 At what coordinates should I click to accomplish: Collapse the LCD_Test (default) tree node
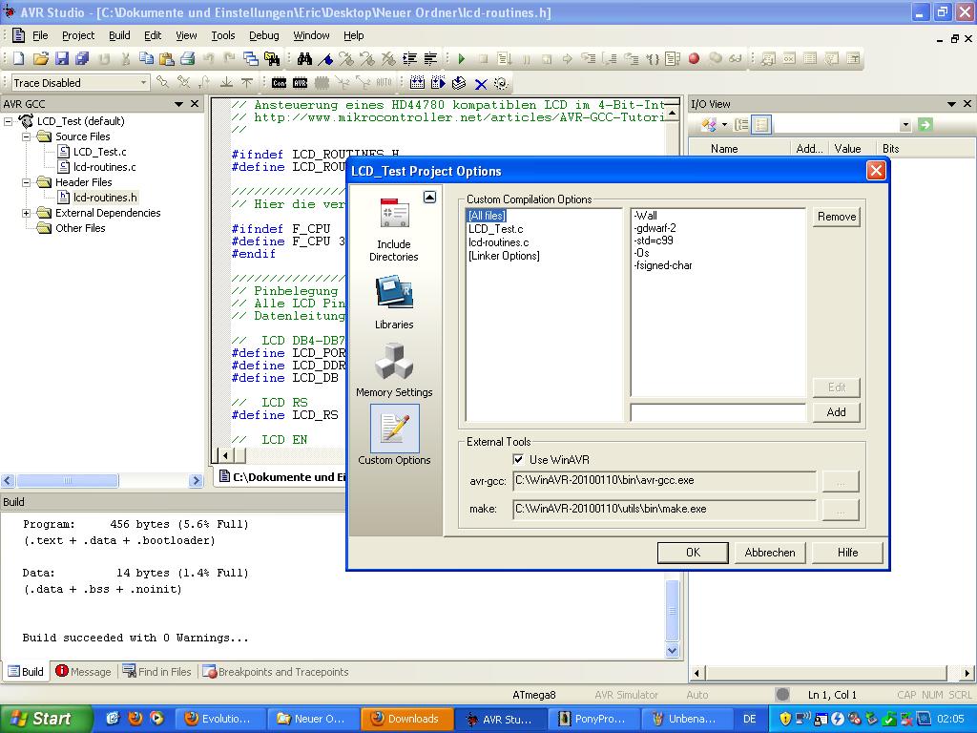[x=8, y=121]
